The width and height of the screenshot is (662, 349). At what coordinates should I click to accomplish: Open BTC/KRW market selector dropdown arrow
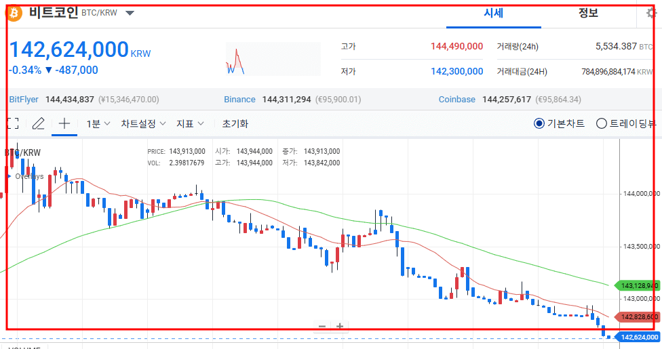(x=130, y=13)
